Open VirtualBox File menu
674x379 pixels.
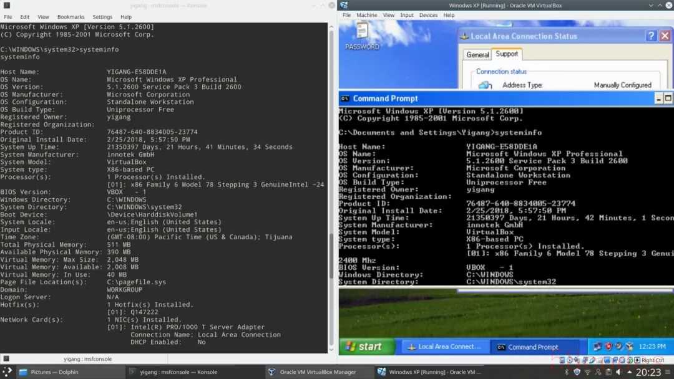coord(346,15)
